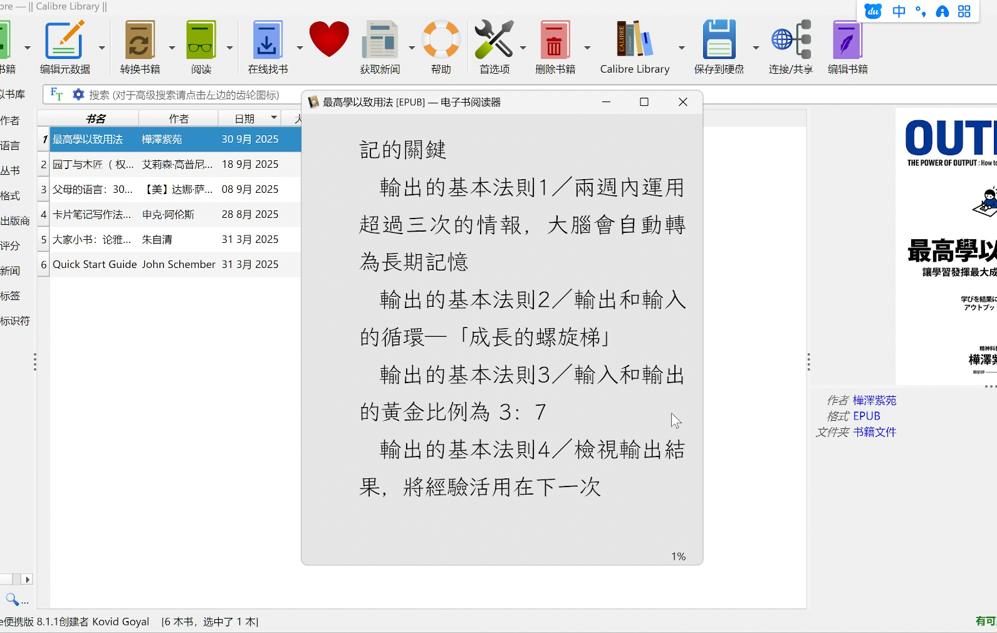Click author link 樺澤紫苑 in details panel
This screenshot has width=997, height=633.
click(x=874, y=400)
